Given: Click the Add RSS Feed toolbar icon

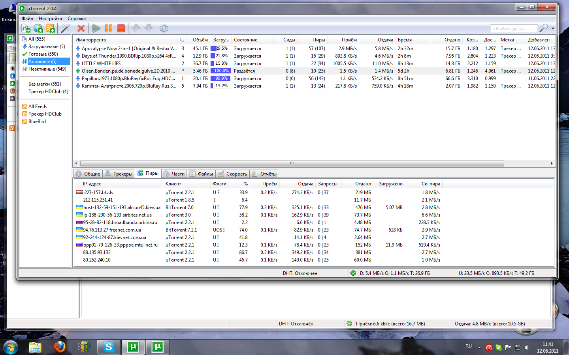Looking at the screenshot, I should point(50,28).
